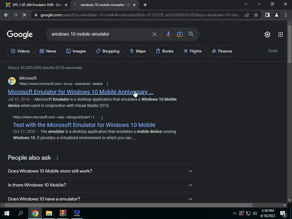The width and height of the screenshot is (292, 219).
Task: Open the emulator app in taskbar
Action: (x=77, y=213)
